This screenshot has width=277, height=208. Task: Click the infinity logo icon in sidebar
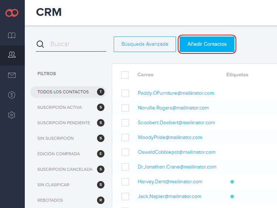click(x=12, y=13)
